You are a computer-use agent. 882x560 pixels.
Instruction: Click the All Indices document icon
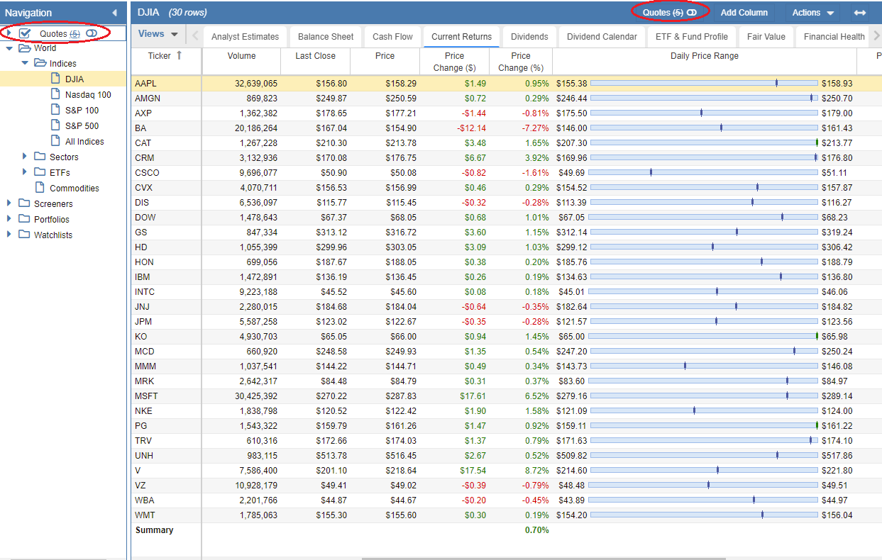[55, 141]
